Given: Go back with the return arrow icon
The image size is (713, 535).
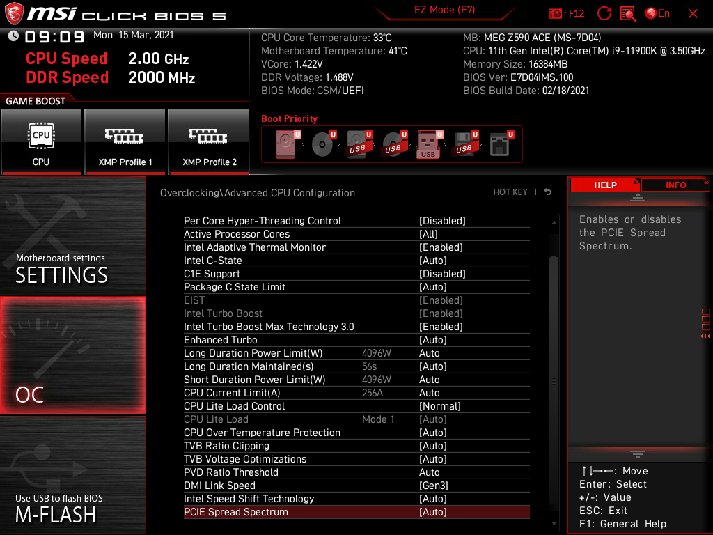Looking at the screenshot, I should coord(548,192).
